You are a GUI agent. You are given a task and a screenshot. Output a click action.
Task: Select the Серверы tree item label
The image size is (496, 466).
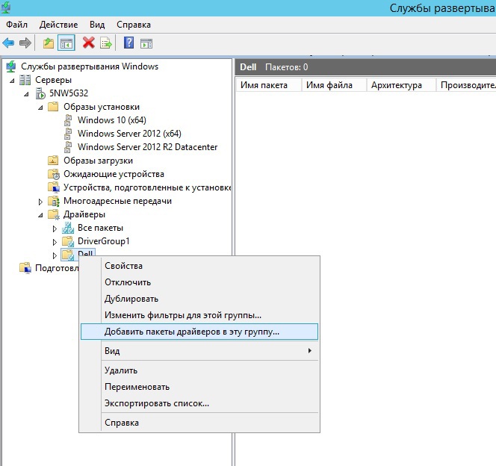click(x=53, y=80)
